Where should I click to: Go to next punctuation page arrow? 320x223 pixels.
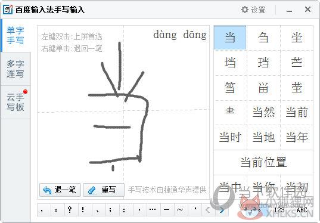pyautogui.click(x=222, y=210)
